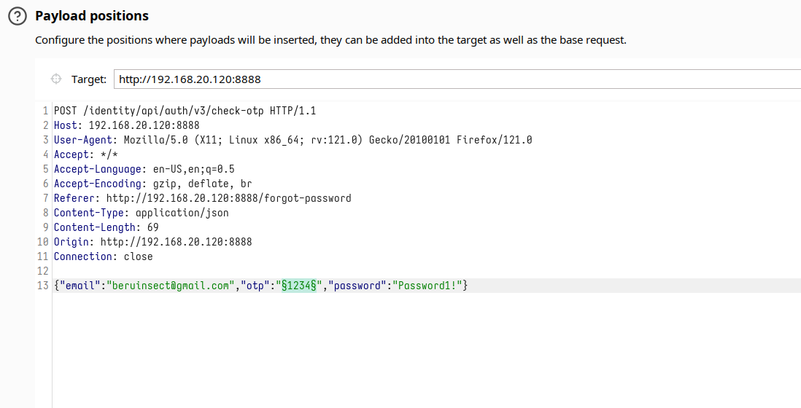Place cursor on the Host header line
The height and width of the screenshot is (408, 801).
pyautogui.click(x=126, y=125)
